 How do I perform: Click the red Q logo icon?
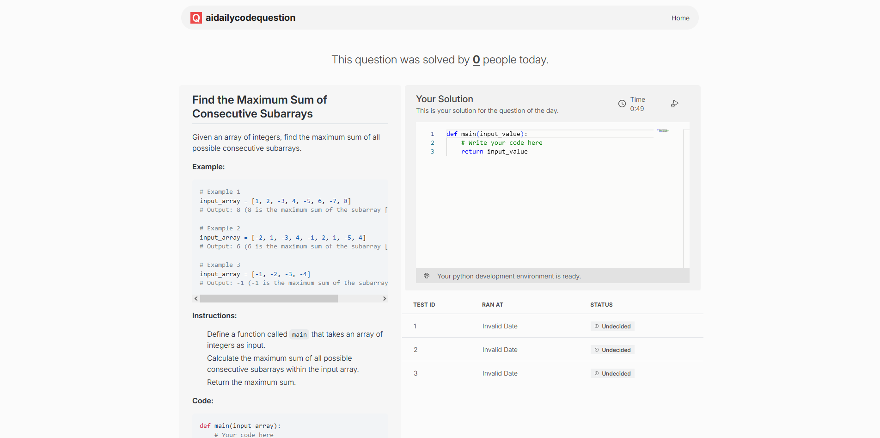(x=196, y=18)
